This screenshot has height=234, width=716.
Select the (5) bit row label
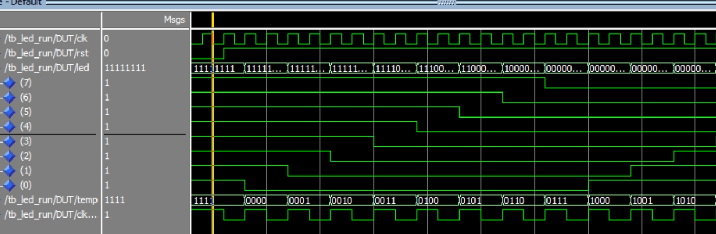[26, 112]
